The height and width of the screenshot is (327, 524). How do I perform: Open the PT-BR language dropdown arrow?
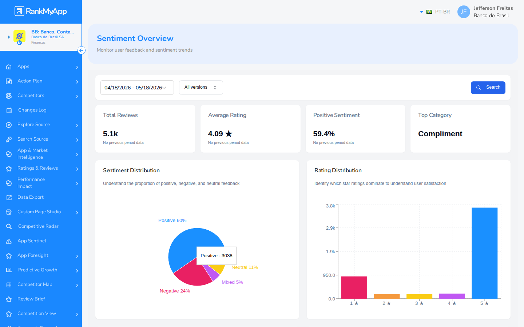(422, 12)
